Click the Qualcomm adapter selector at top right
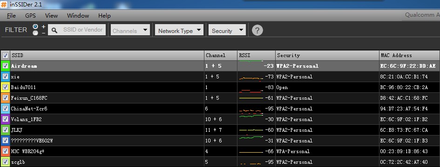This screenshot has height=167, width=440. coord(421,15)
